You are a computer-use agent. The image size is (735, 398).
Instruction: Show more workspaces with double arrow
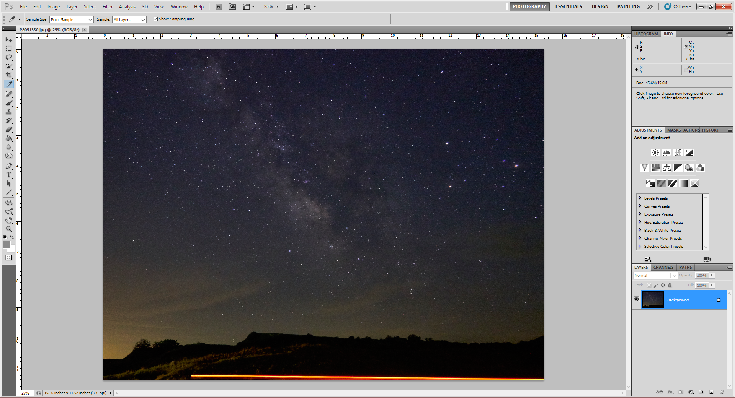pos(650,6)
